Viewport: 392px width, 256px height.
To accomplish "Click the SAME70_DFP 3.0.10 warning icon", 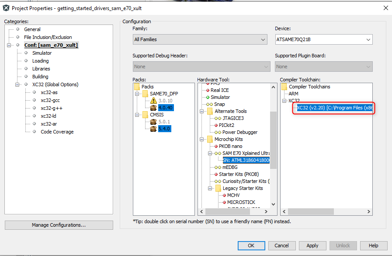I will coord(153,101).
